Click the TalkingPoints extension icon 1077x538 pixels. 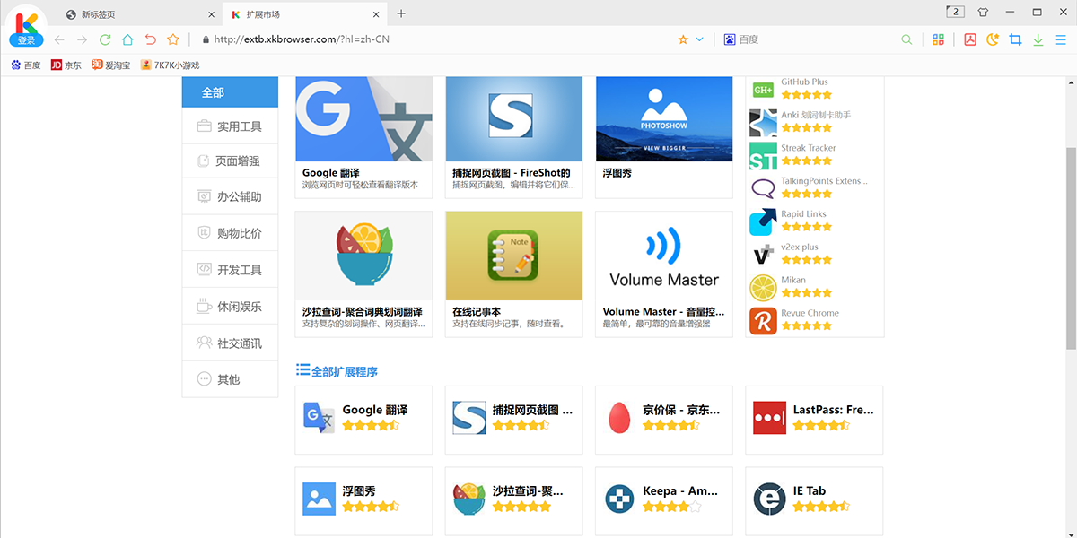[x=763, y=188]
